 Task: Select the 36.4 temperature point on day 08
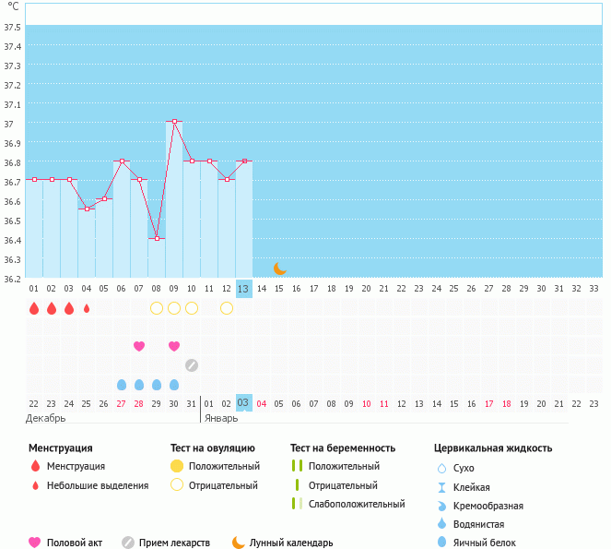(x=157, y=238)
